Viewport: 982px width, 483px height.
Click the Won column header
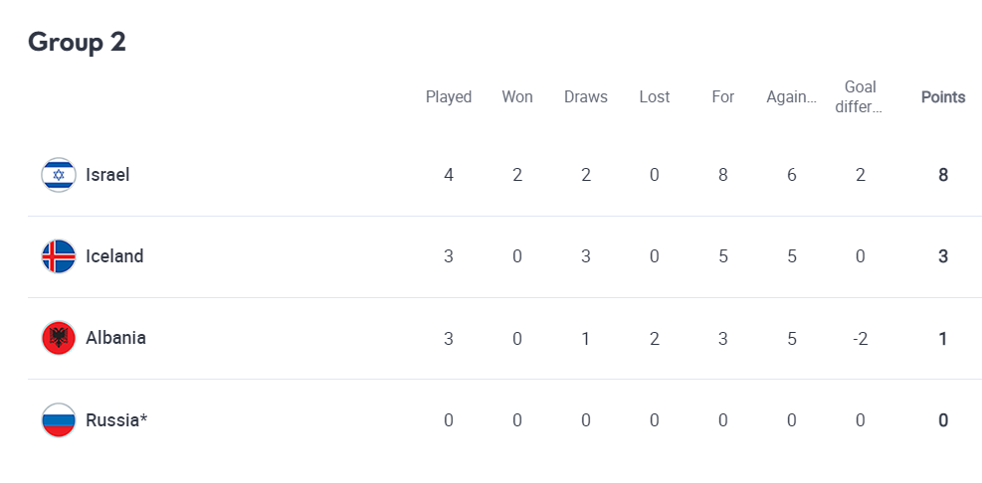(x=517, y=97)
